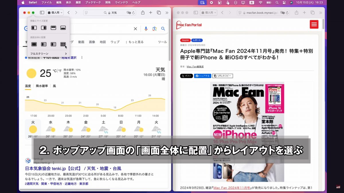Reload the weather page in left window

click(134, 13)
